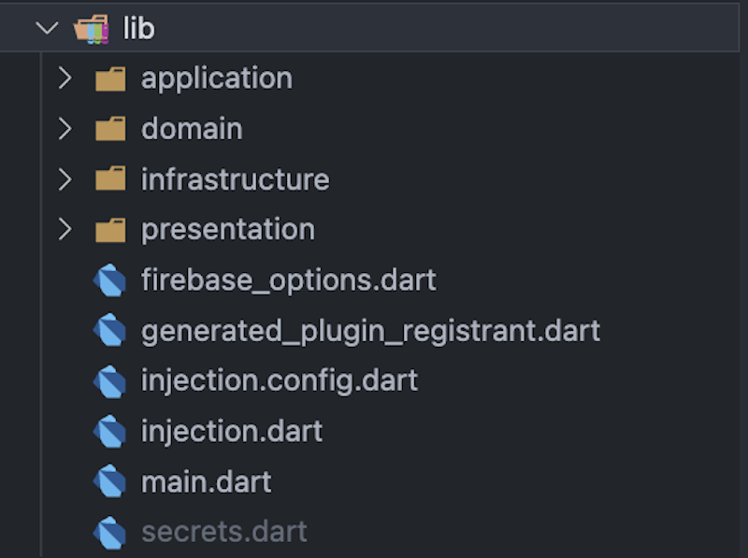The width and height of the screenshot is (748, 558).
Task: Open main.dart
Action: tap(206, 481)
